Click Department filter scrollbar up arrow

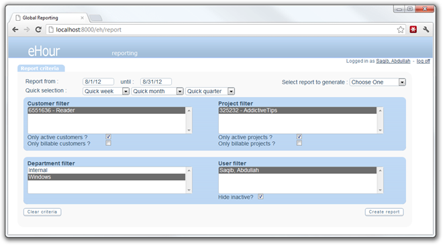189,171
